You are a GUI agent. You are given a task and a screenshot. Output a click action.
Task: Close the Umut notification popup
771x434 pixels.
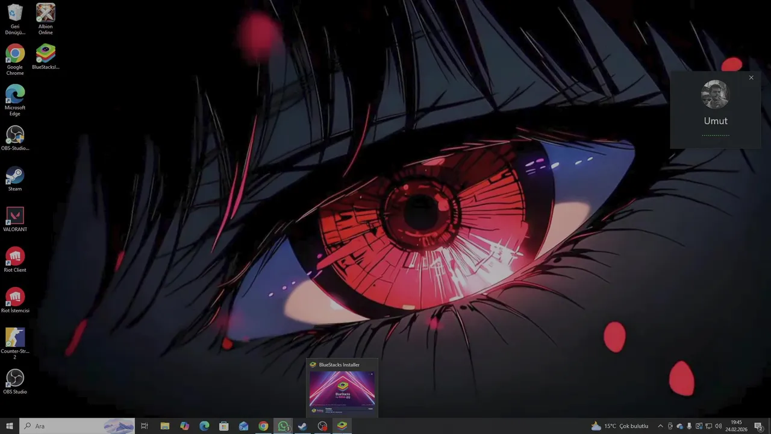coord(751,78)
